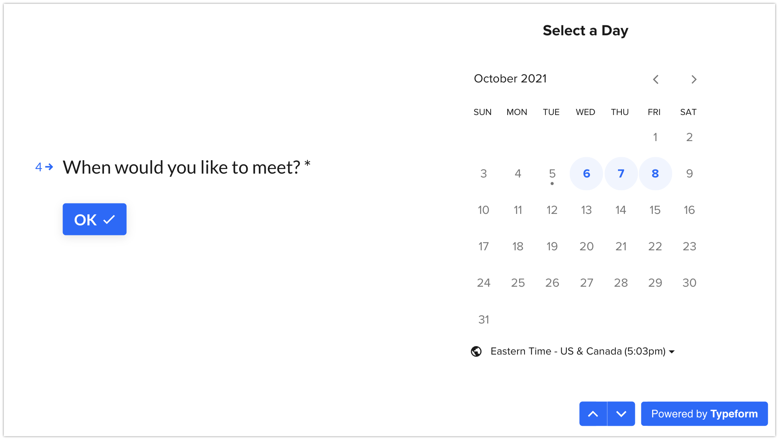Open the Eastern Time zone dropdown

click(582, 351)
